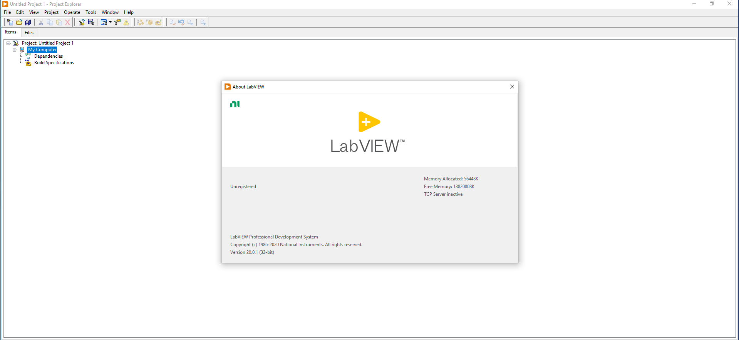Click the red X Delete icon
This screenshot has height=340, width=739.
pyautogui.click(x=67, y=22)
